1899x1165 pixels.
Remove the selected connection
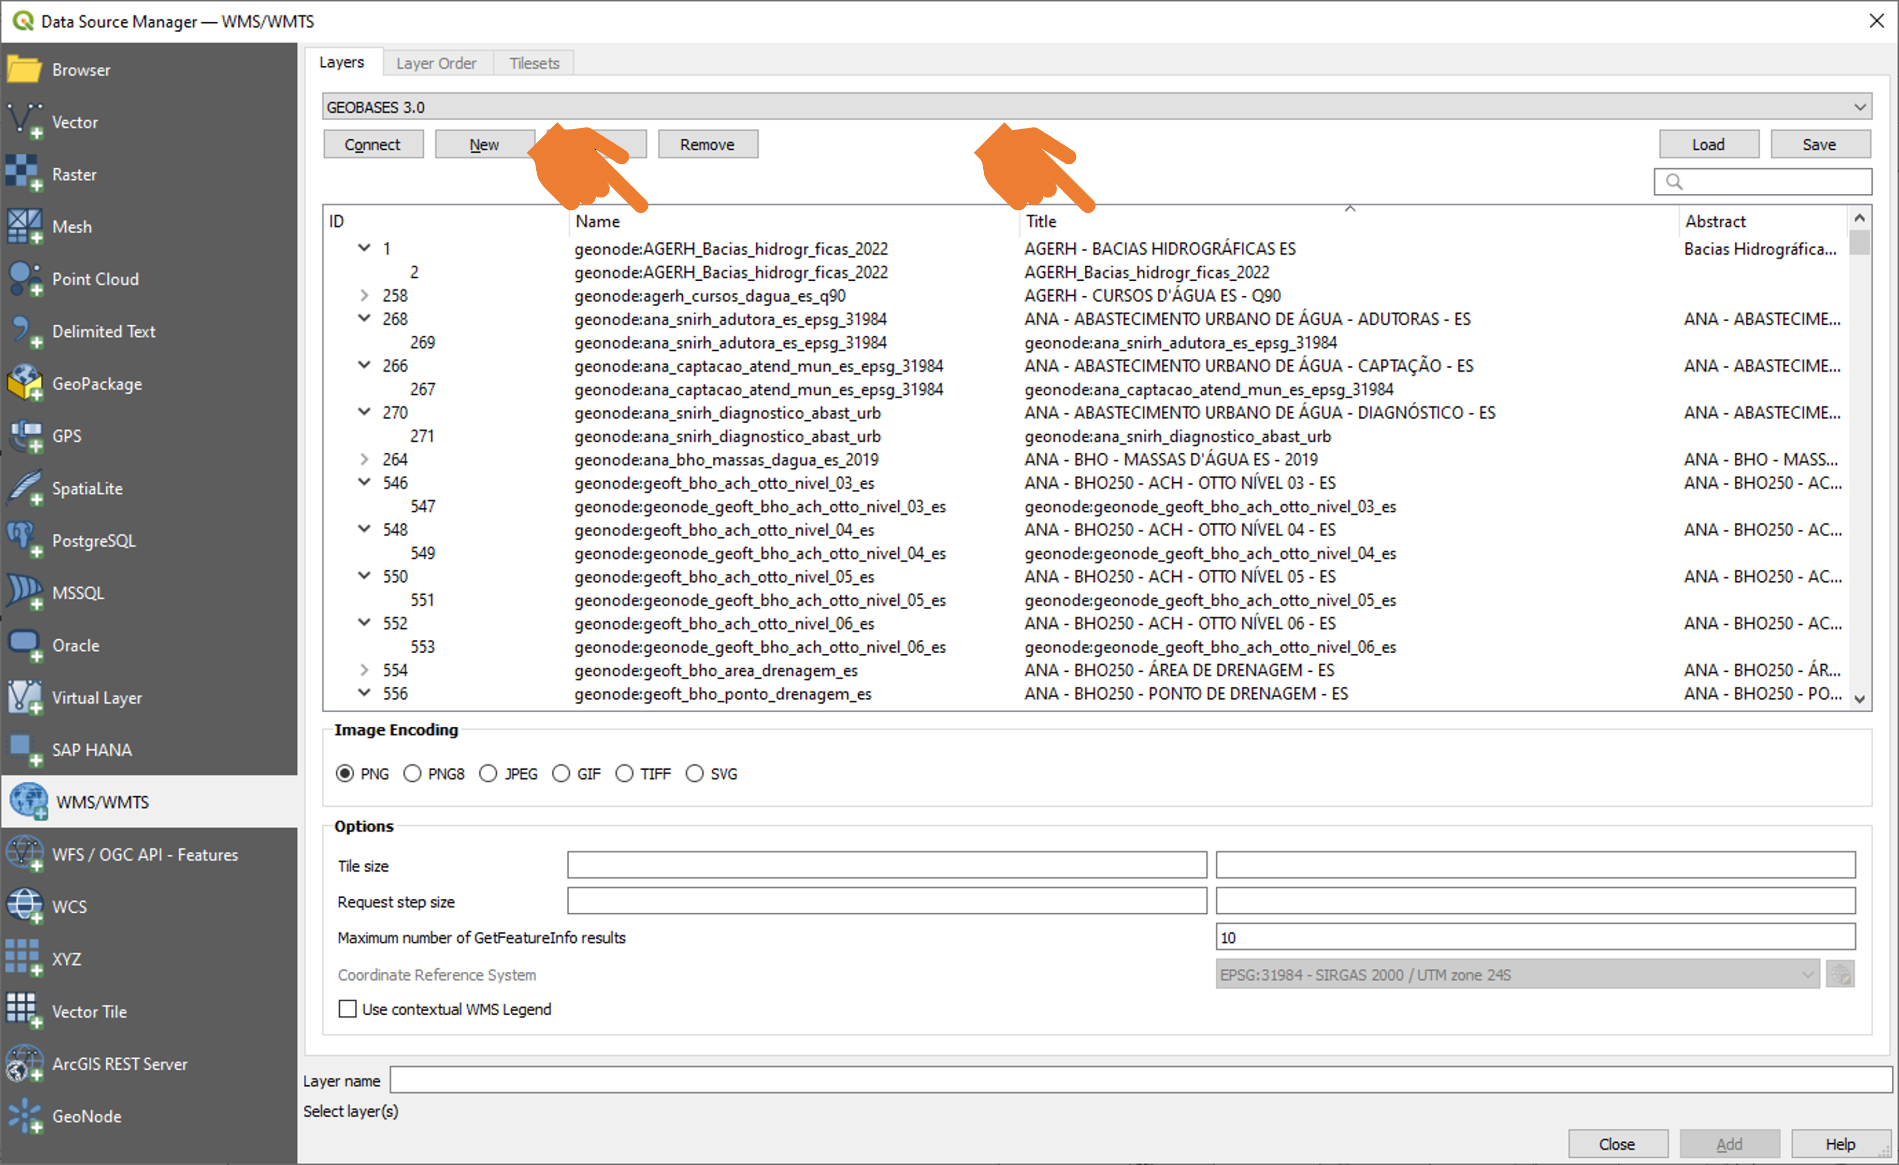point(708,144)
